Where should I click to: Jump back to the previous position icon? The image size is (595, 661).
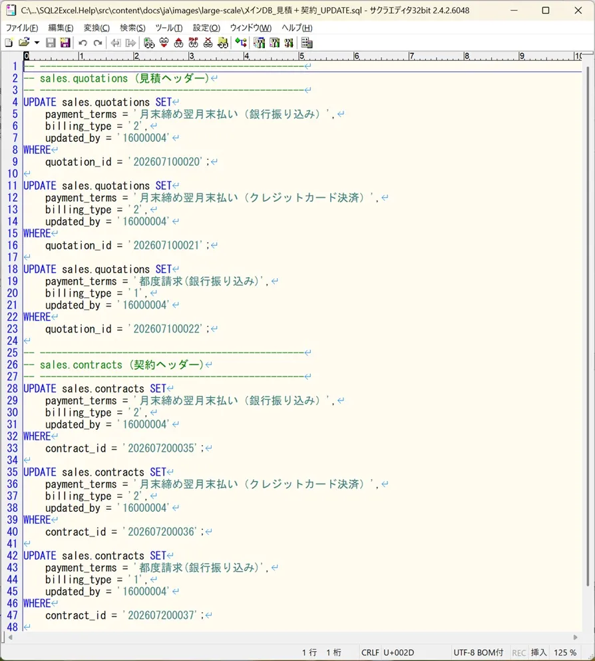point(116,43)
